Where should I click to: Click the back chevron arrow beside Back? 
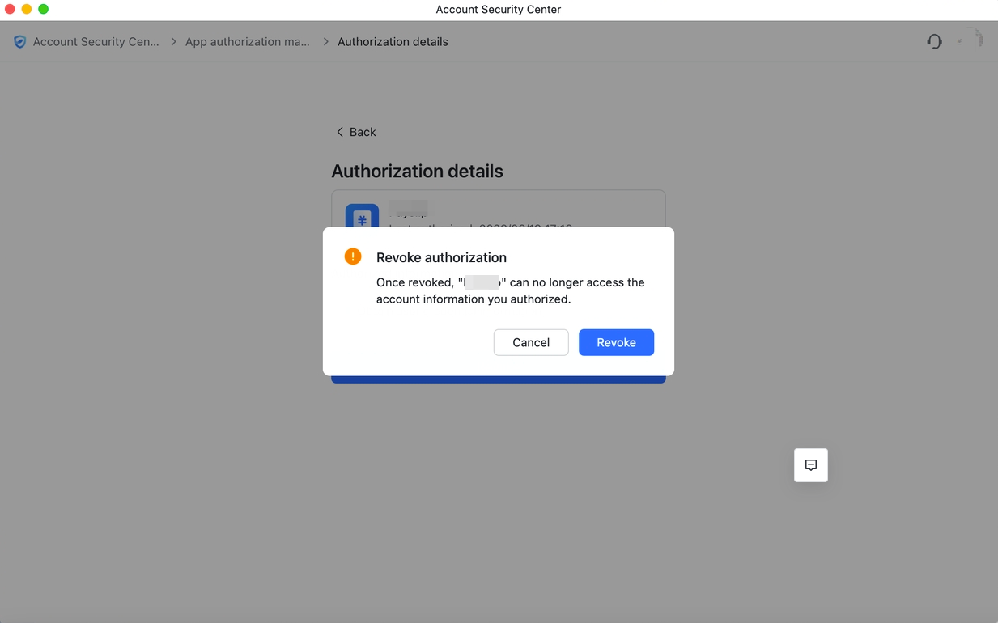(339, 131)
